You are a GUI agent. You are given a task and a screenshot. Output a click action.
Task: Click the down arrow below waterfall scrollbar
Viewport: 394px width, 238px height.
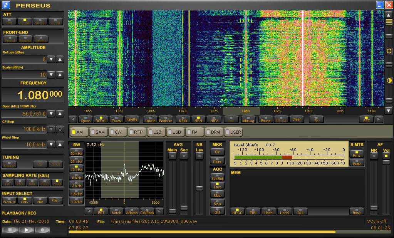click(389, 110)
